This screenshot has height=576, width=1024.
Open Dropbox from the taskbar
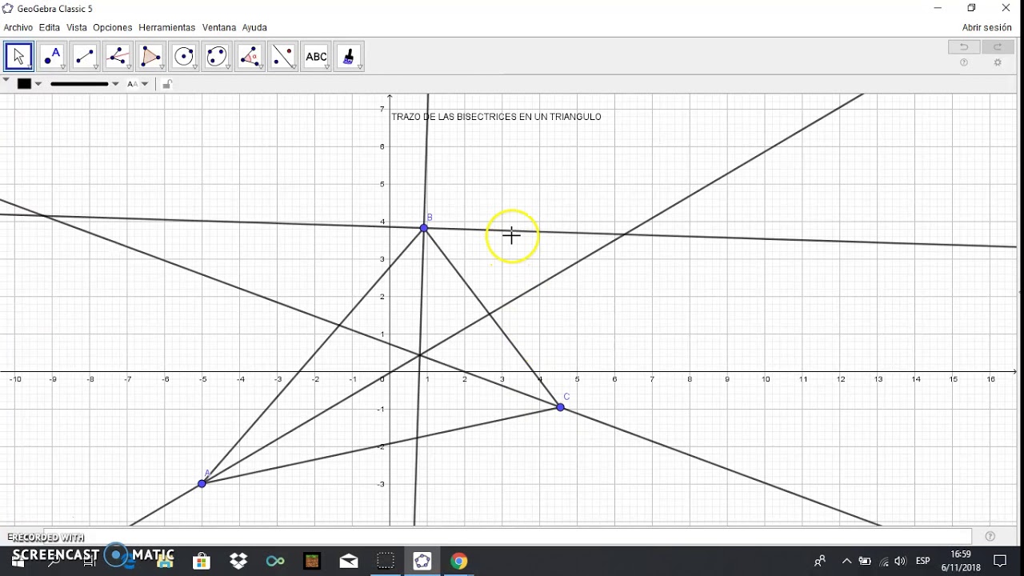pos(238,561)
